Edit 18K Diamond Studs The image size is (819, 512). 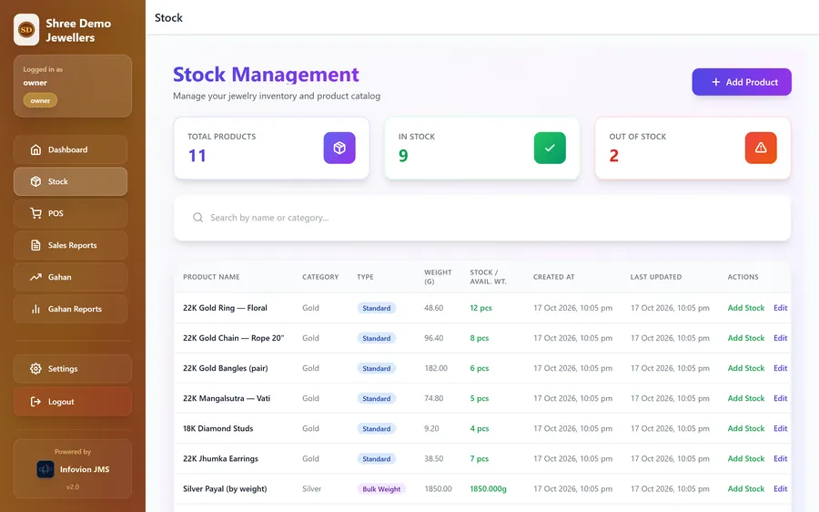781,428
